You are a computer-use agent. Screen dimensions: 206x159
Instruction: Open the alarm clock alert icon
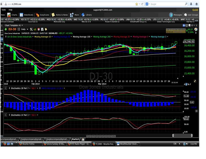point(38,29)
